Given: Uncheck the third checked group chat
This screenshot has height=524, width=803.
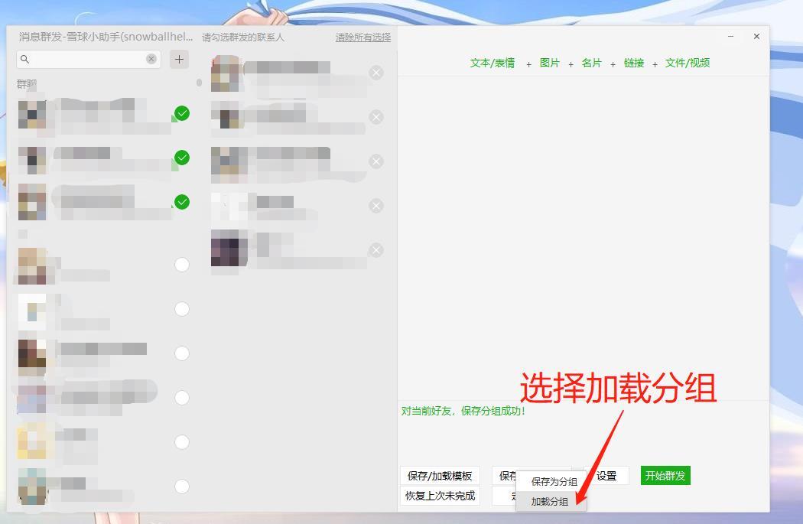Looking at the screenshot, I should pos(182,202).
